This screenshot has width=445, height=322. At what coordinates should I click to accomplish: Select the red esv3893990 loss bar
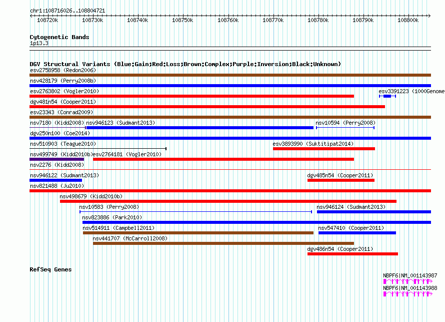[x=324, y=149]
